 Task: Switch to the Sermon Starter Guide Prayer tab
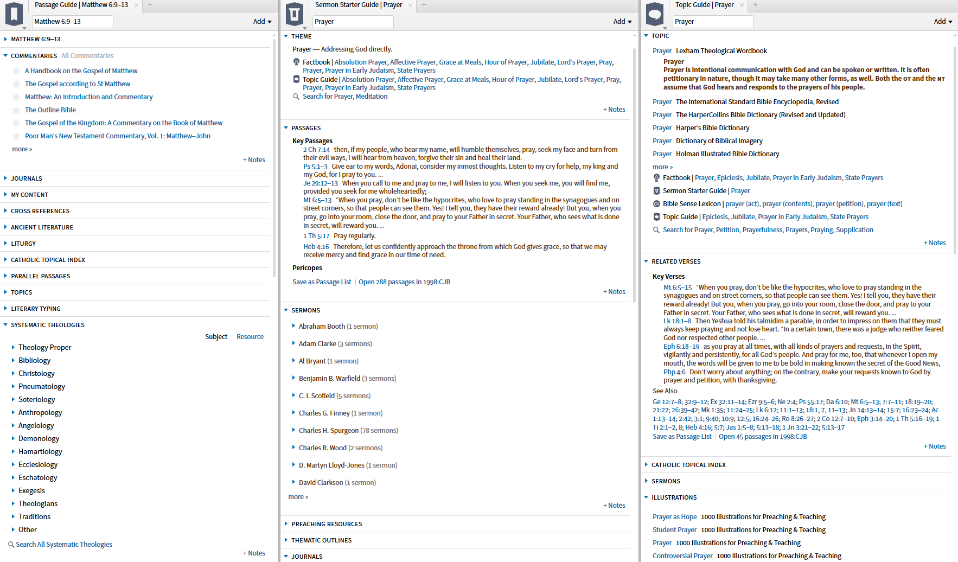359,5
